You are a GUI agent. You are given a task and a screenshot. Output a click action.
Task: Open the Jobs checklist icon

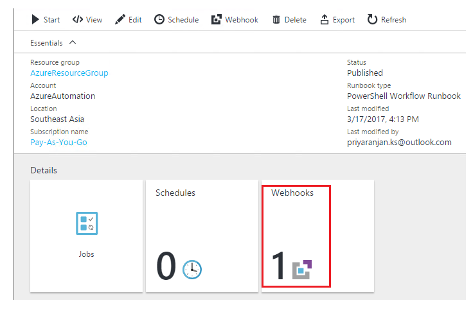(87, 223)
